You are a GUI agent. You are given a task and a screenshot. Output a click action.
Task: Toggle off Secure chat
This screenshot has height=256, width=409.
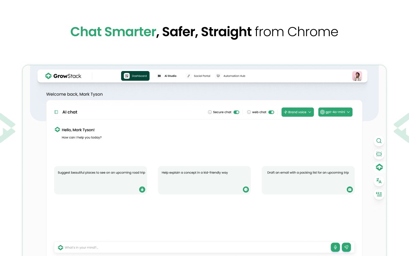coord(236,112)
